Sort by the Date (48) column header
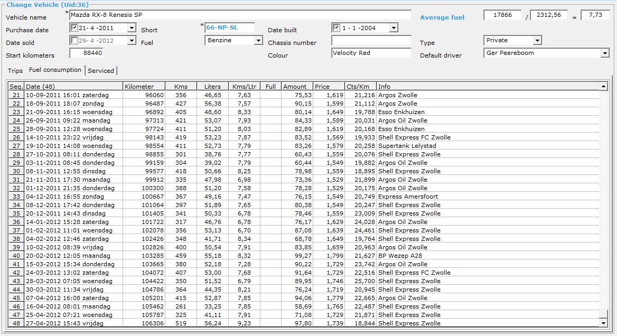 coord(73,87)
